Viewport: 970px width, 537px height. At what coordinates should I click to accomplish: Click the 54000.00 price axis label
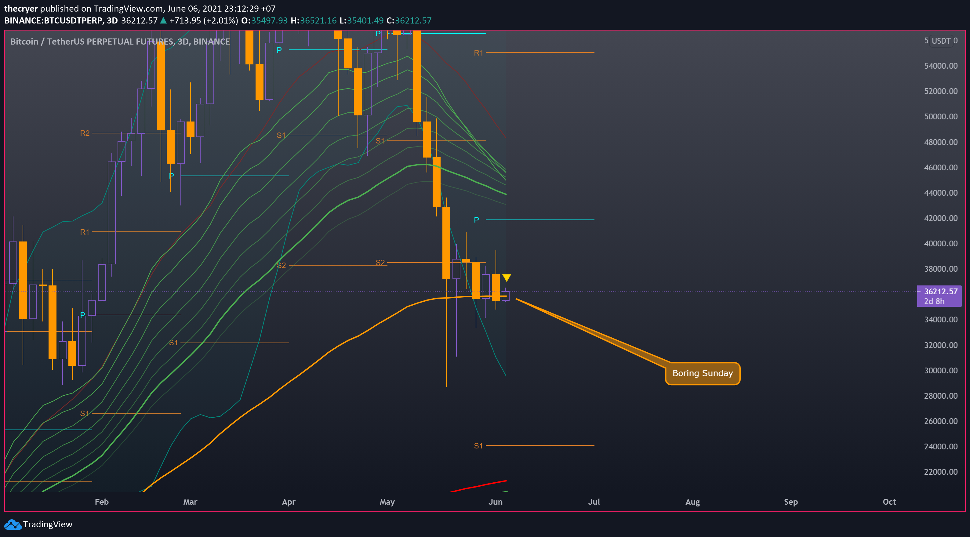[941, 66]
